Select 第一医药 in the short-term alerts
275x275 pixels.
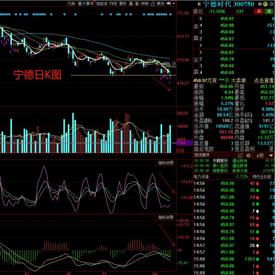pyautogui.click(x=220, y=166)
